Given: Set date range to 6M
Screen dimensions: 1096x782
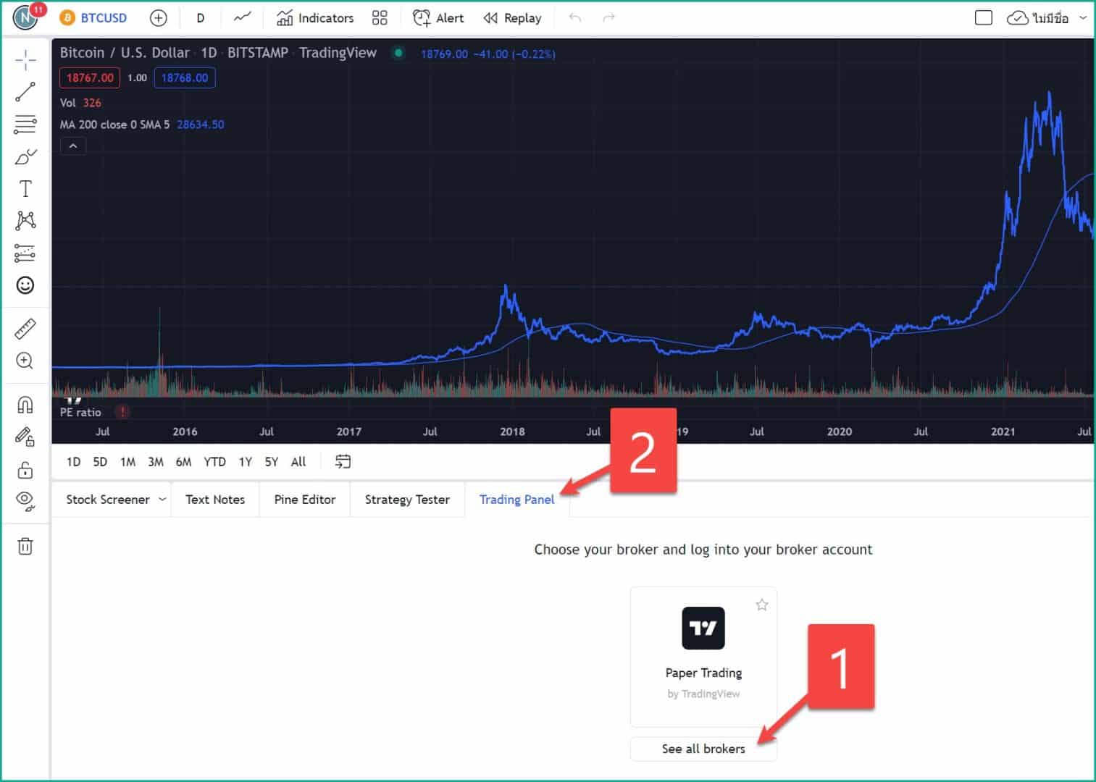Looking at the screenshot, I should [183, 462].
